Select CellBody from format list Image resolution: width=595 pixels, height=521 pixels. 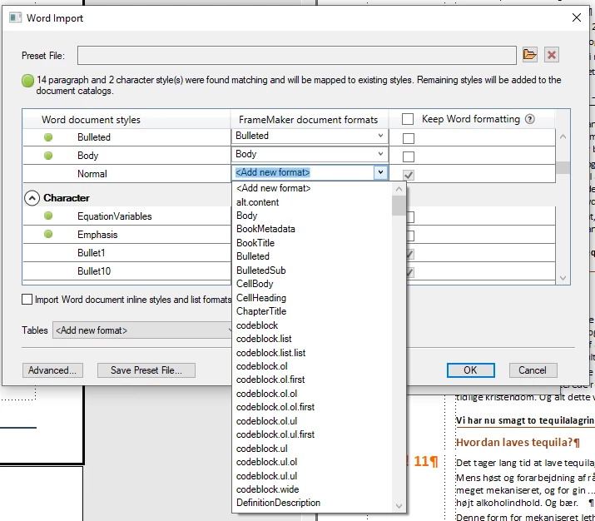255,284
